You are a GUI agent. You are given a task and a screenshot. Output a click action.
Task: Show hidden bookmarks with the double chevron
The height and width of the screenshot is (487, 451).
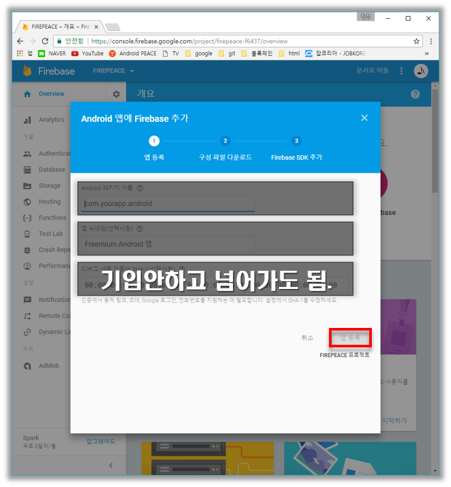(427, 53)
